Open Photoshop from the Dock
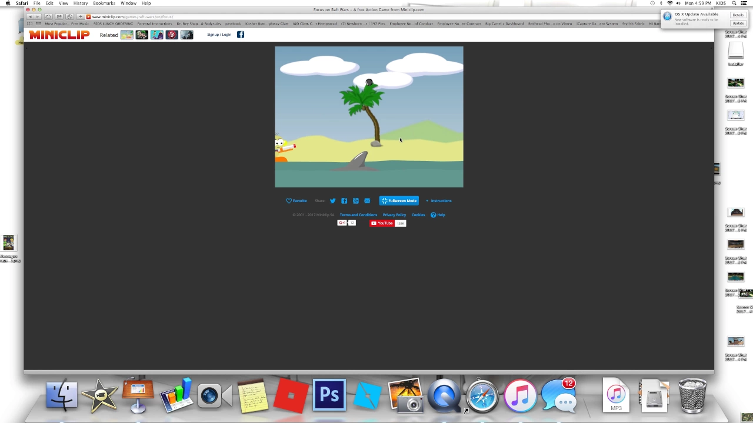The image size is (753, 423). (329, 395)
